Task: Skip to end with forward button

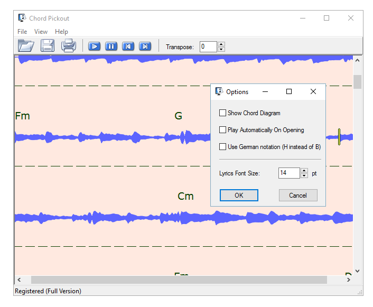Action: [145, 46]
